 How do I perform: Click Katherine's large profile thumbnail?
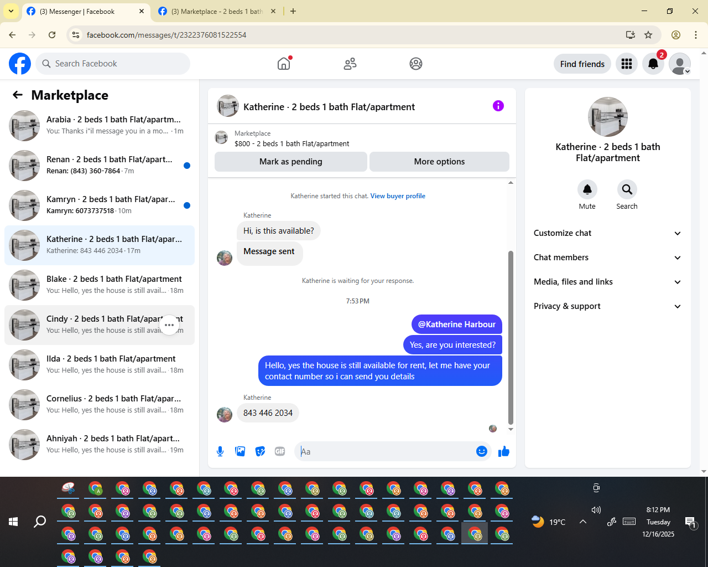(608, 117)
